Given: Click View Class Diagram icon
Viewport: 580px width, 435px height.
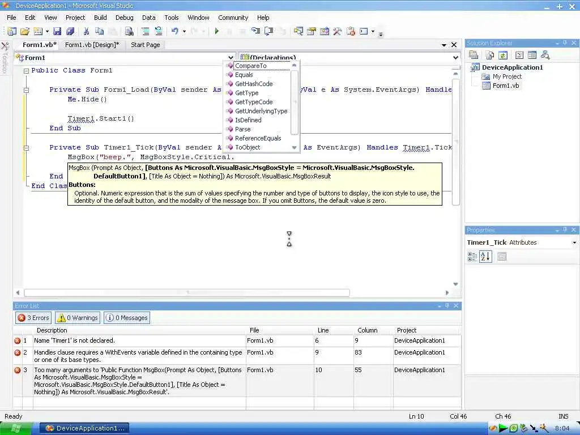Looking at the screenshot, I should point(545,55).
